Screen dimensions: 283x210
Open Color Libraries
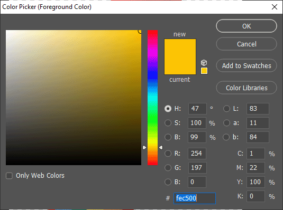click(x=247, y=88)
